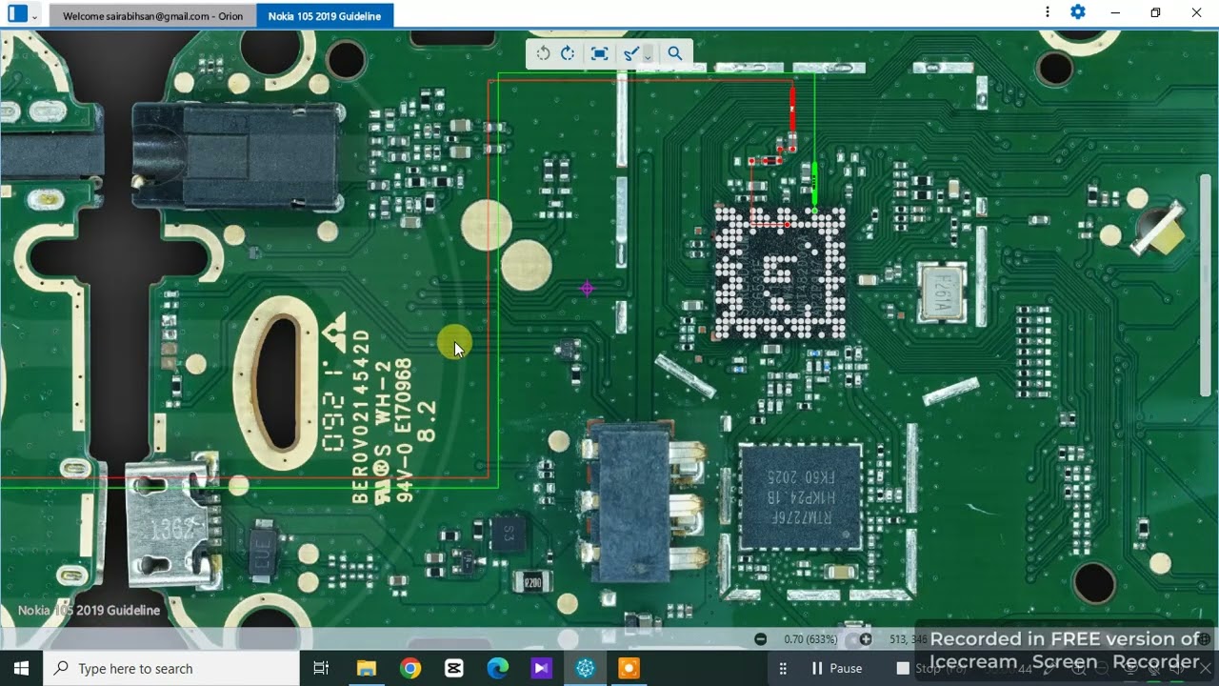Select the Nokia 105 2019 Guideline tab
This screenshot has height=686, width=1219.
325,16
